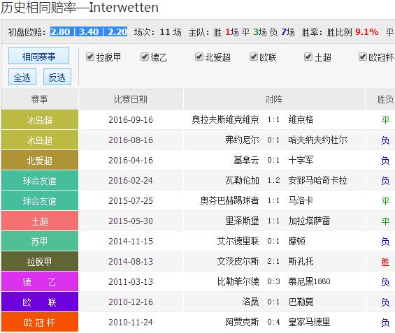
Task: Click the 全选 button
Action: coord(22,77)
